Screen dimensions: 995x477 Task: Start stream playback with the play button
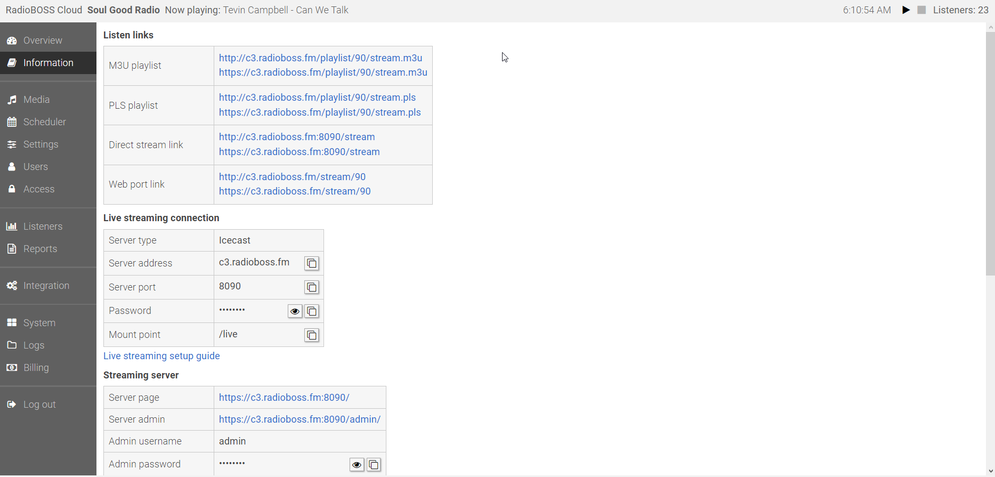point(905,10)
